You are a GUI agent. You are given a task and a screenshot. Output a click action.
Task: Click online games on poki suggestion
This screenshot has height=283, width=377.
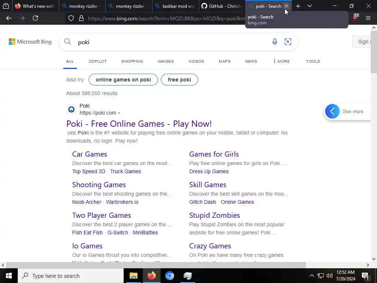click(x=123, y=80)
